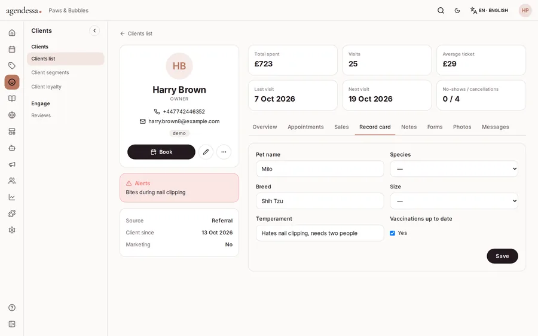
Task: Open Reviews under Engage
Action: click(x=41, y=115)
